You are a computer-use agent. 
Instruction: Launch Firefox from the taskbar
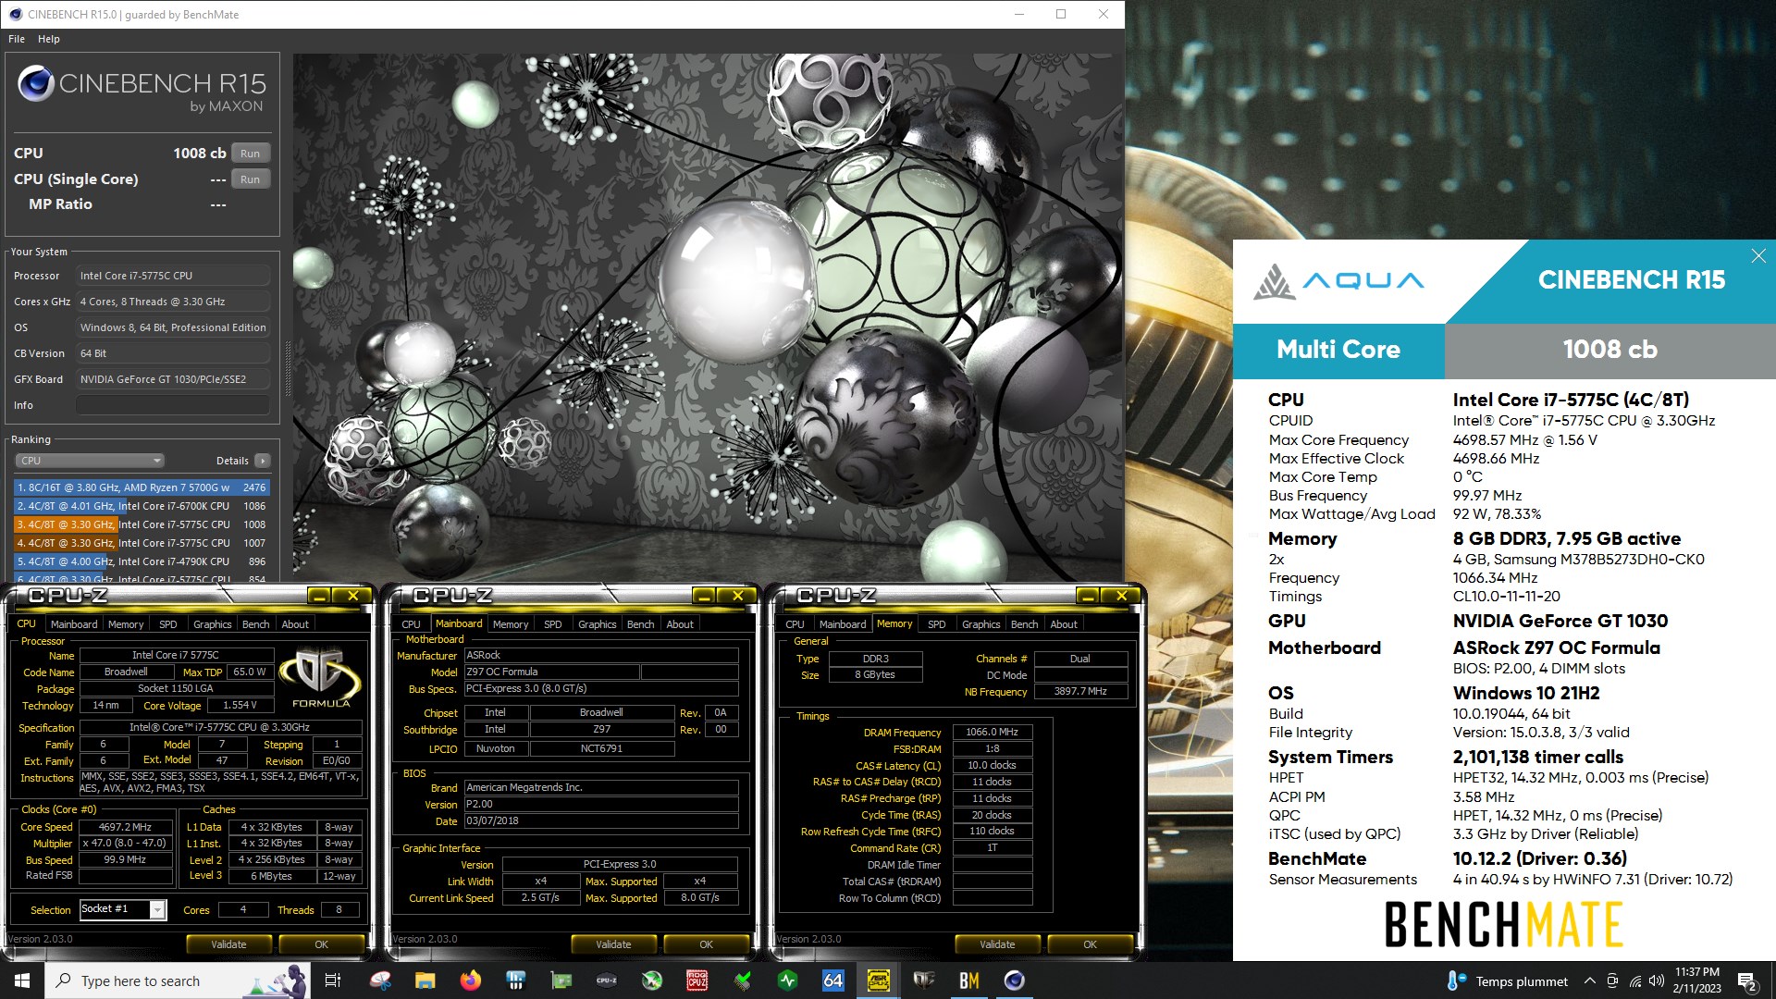471,980
